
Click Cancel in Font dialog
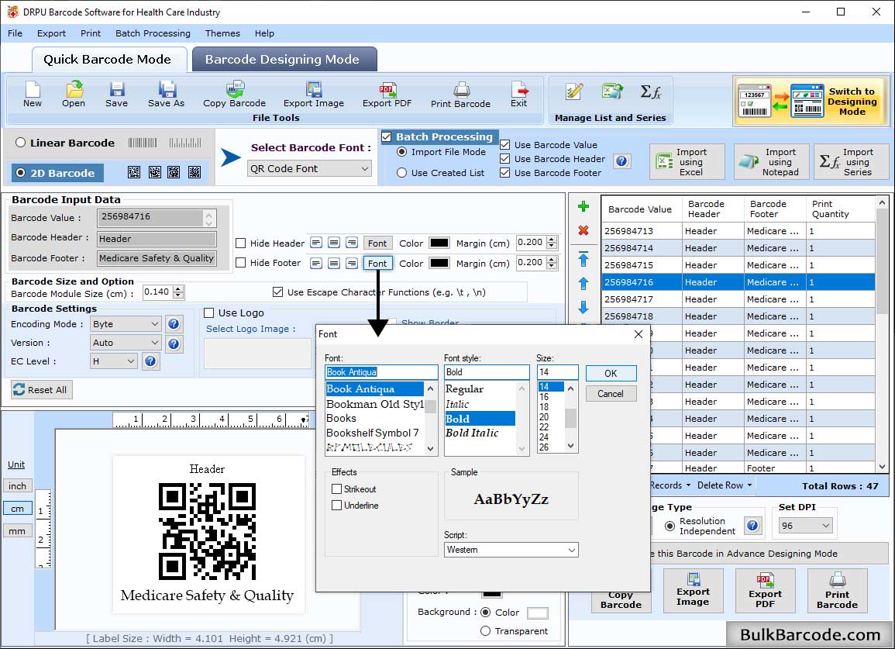pos(611,394)
